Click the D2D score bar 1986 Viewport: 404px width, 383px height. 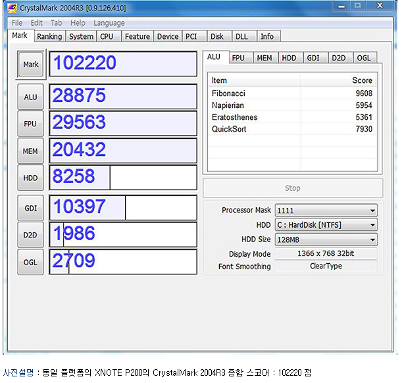click(123, 235)
